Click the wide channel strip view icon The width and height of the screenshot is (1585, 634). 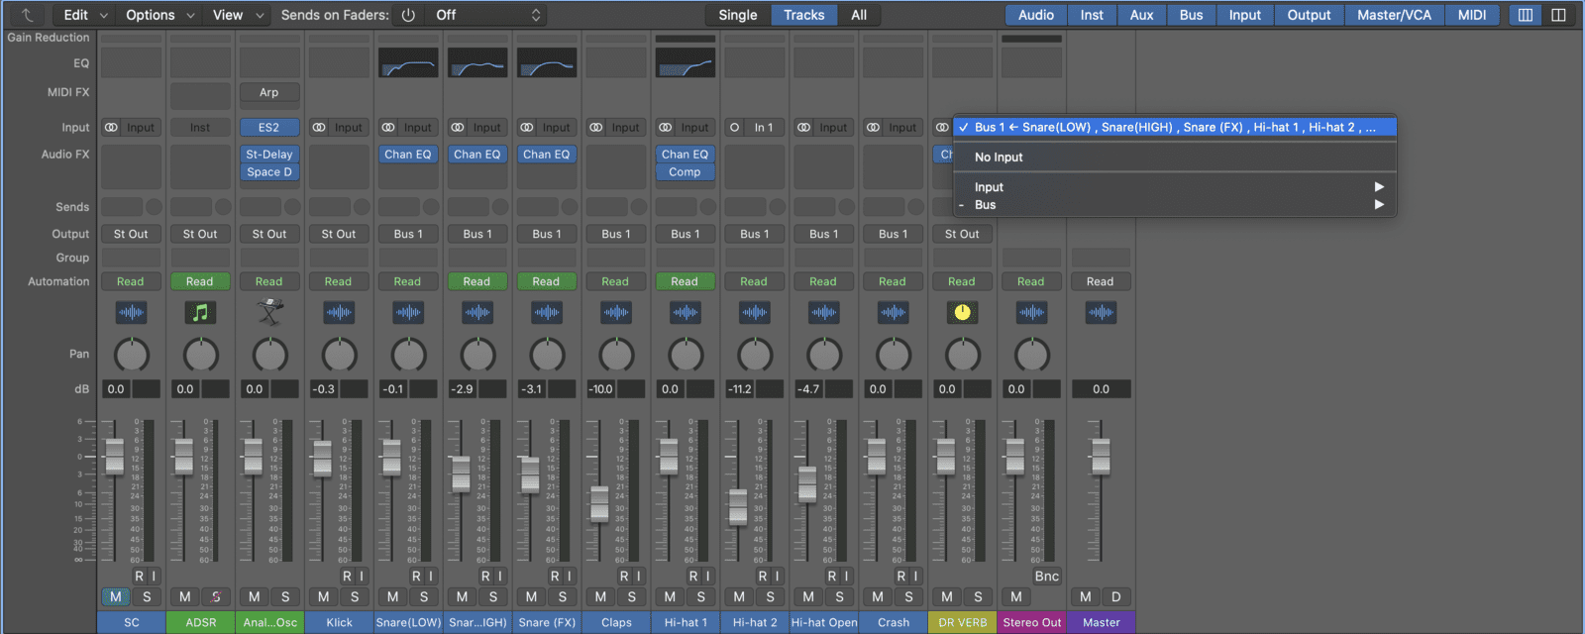pos(1558,15)
